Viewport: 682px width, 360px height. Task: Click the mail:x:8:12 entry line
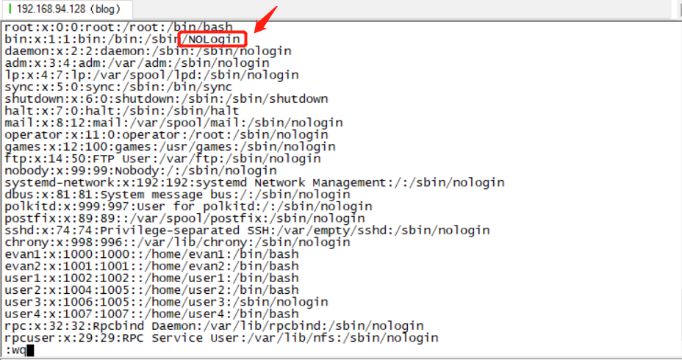[x=173, y=123]
